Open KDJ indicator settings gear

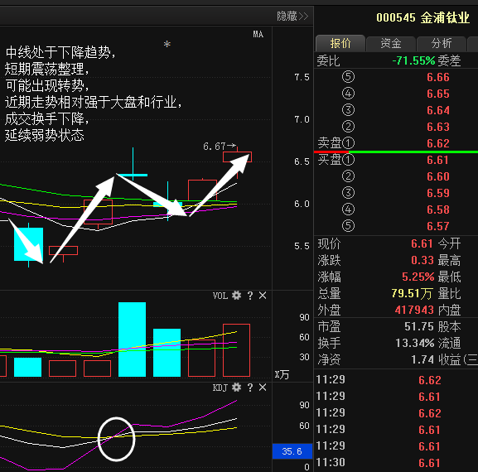pyautogui.click(x=236, y=388)
